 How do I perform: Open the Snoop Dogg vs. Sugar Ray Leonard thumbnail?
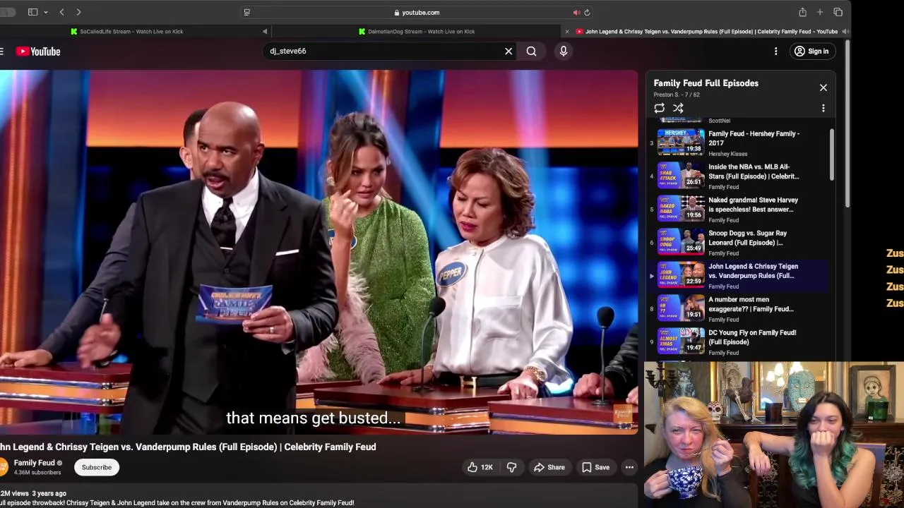pos(681,241)
